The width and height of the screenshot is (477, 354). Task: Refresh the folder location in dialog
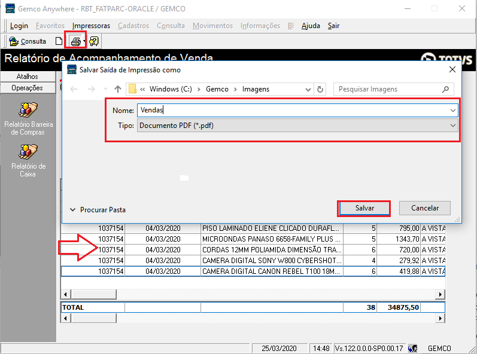(x=320, y=89)
